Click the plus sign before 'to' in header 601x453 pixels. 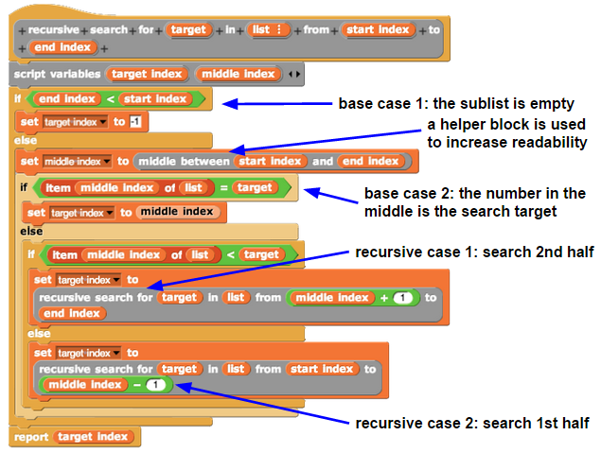(422, 31)
